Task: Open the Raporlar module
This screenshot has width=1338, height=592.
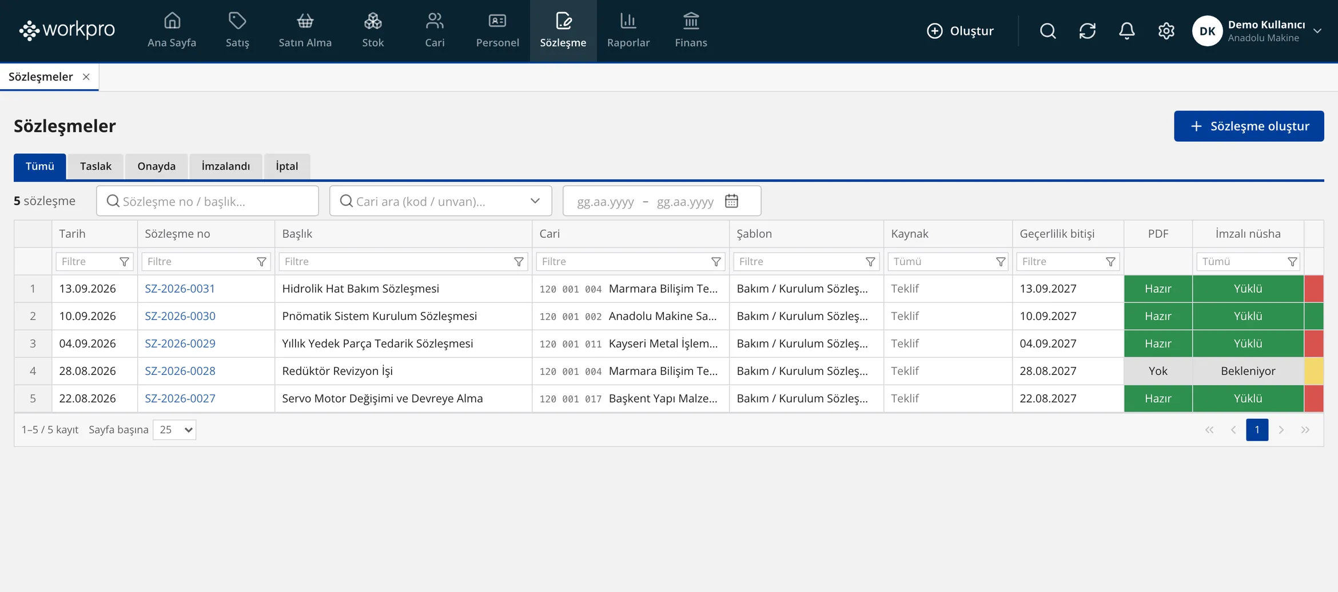Action: 628,30
